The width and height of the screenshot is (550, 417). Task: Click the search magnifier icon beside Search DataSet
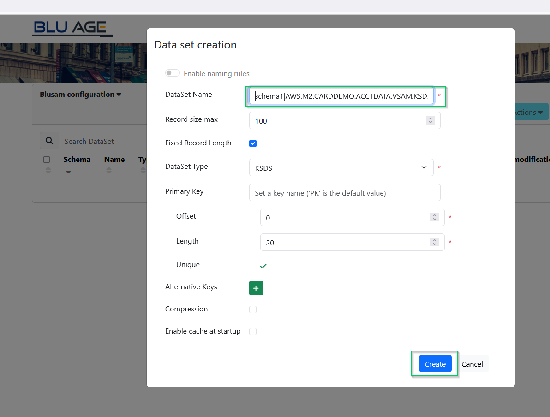click(49, 141)
